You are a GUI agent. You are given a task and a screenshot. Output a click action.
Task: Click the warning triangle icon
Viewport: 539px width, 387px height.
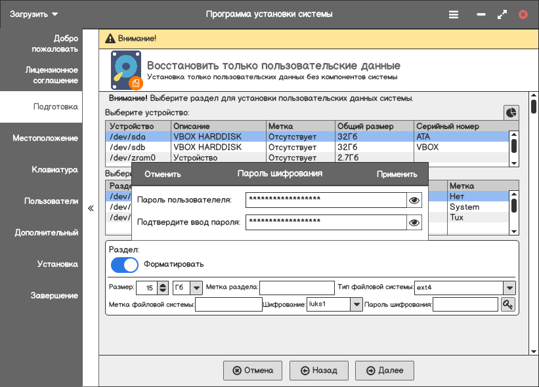point(110,39)
